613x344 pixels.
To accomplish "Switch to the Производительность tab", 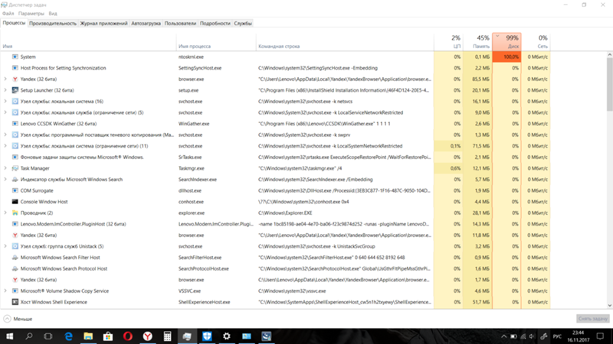I will (x=53, y=24).
